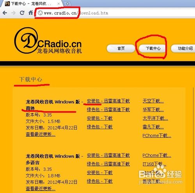Click the 文件大小: 1.5 MB text

click(x=43, y=122)
